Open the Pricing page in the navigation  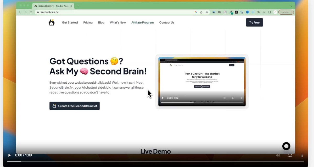pyautogui.click(x=88, y=23)
